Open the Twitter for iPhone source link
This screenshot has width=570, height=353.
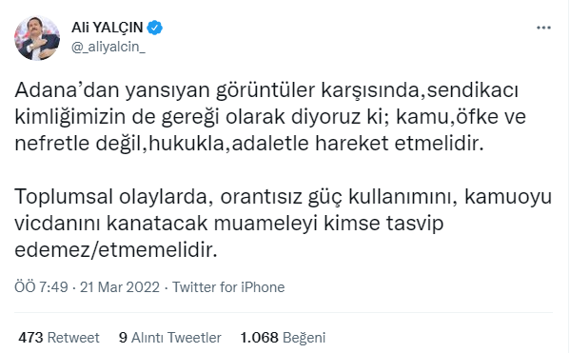click(x=228, y=287)
